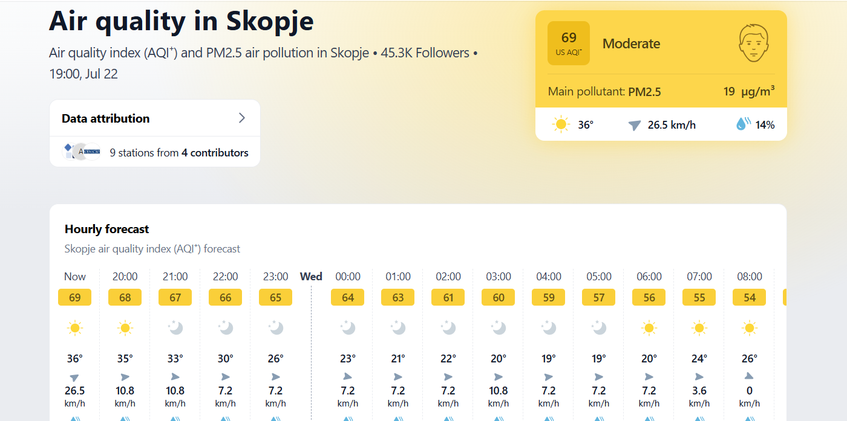Viewport: 847px width, 421px height.
Task: Click the Hourly forecast heading
Action: click(x=107, y=229)
